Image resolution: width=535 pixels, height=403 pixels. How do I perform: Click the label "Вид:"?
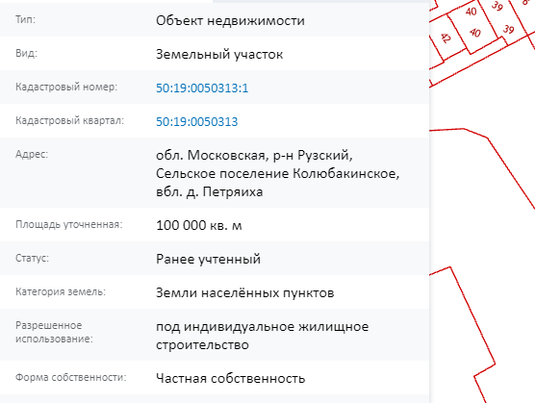coord(26,53)
